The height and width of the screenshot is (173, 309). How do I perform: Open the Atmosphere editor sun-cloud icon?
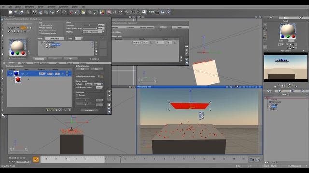pyautogui.click(x=84, y=12)
